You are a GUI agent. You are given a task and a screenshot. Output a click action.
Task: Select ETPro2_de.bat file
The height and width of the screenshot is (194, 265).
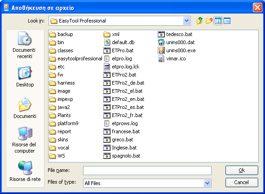[x=124, y=83]
